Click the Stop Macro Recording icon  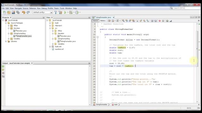pyautogui.click(x=163, y=21)
